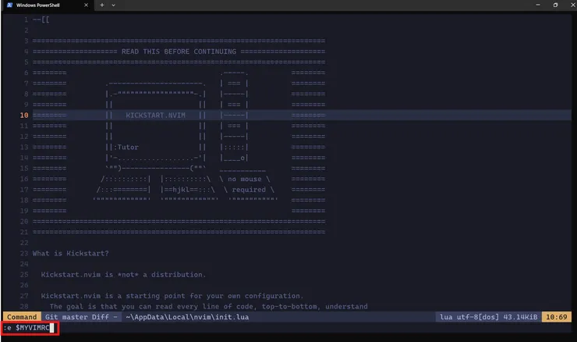The height and width of the screenshot is (342, 577).
Task: Close the Windows PowerShell tab
Action: click(x=86, y=5)
